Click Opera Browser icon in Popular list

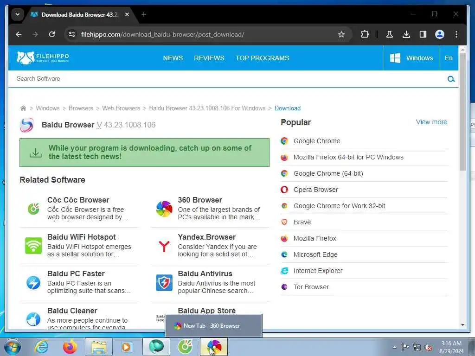(x=284, y=190)
